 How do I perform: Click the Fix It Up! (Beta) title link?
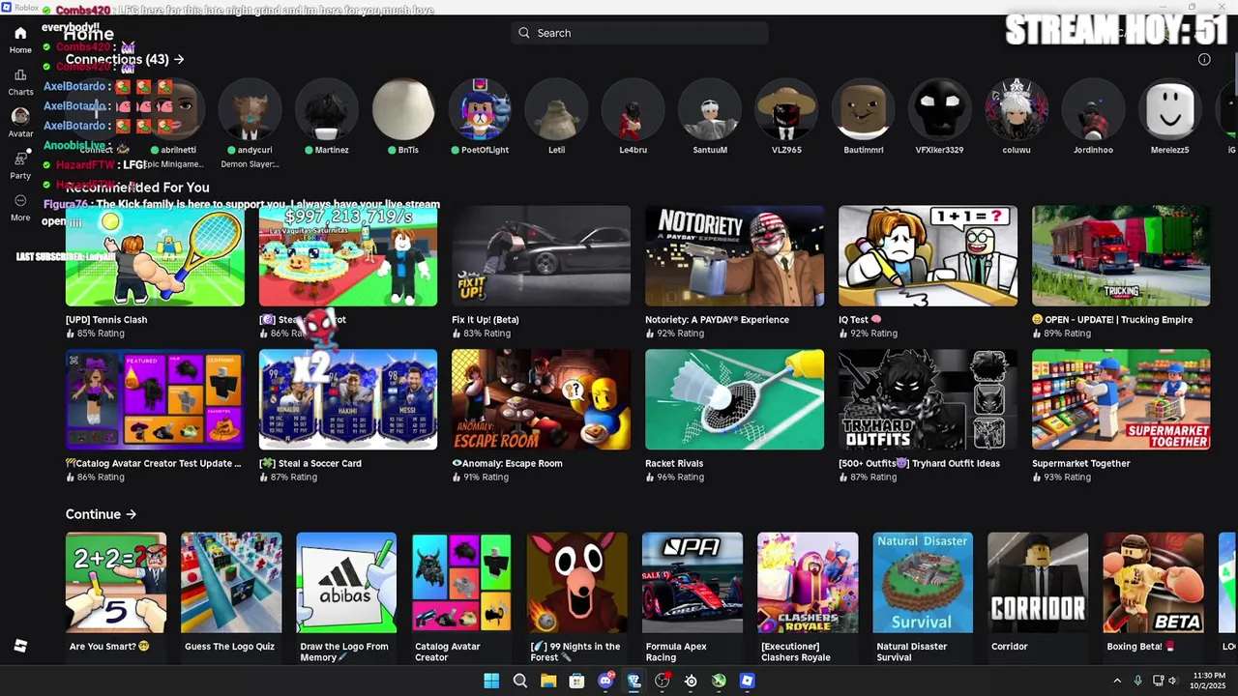[x=486, y=319]
